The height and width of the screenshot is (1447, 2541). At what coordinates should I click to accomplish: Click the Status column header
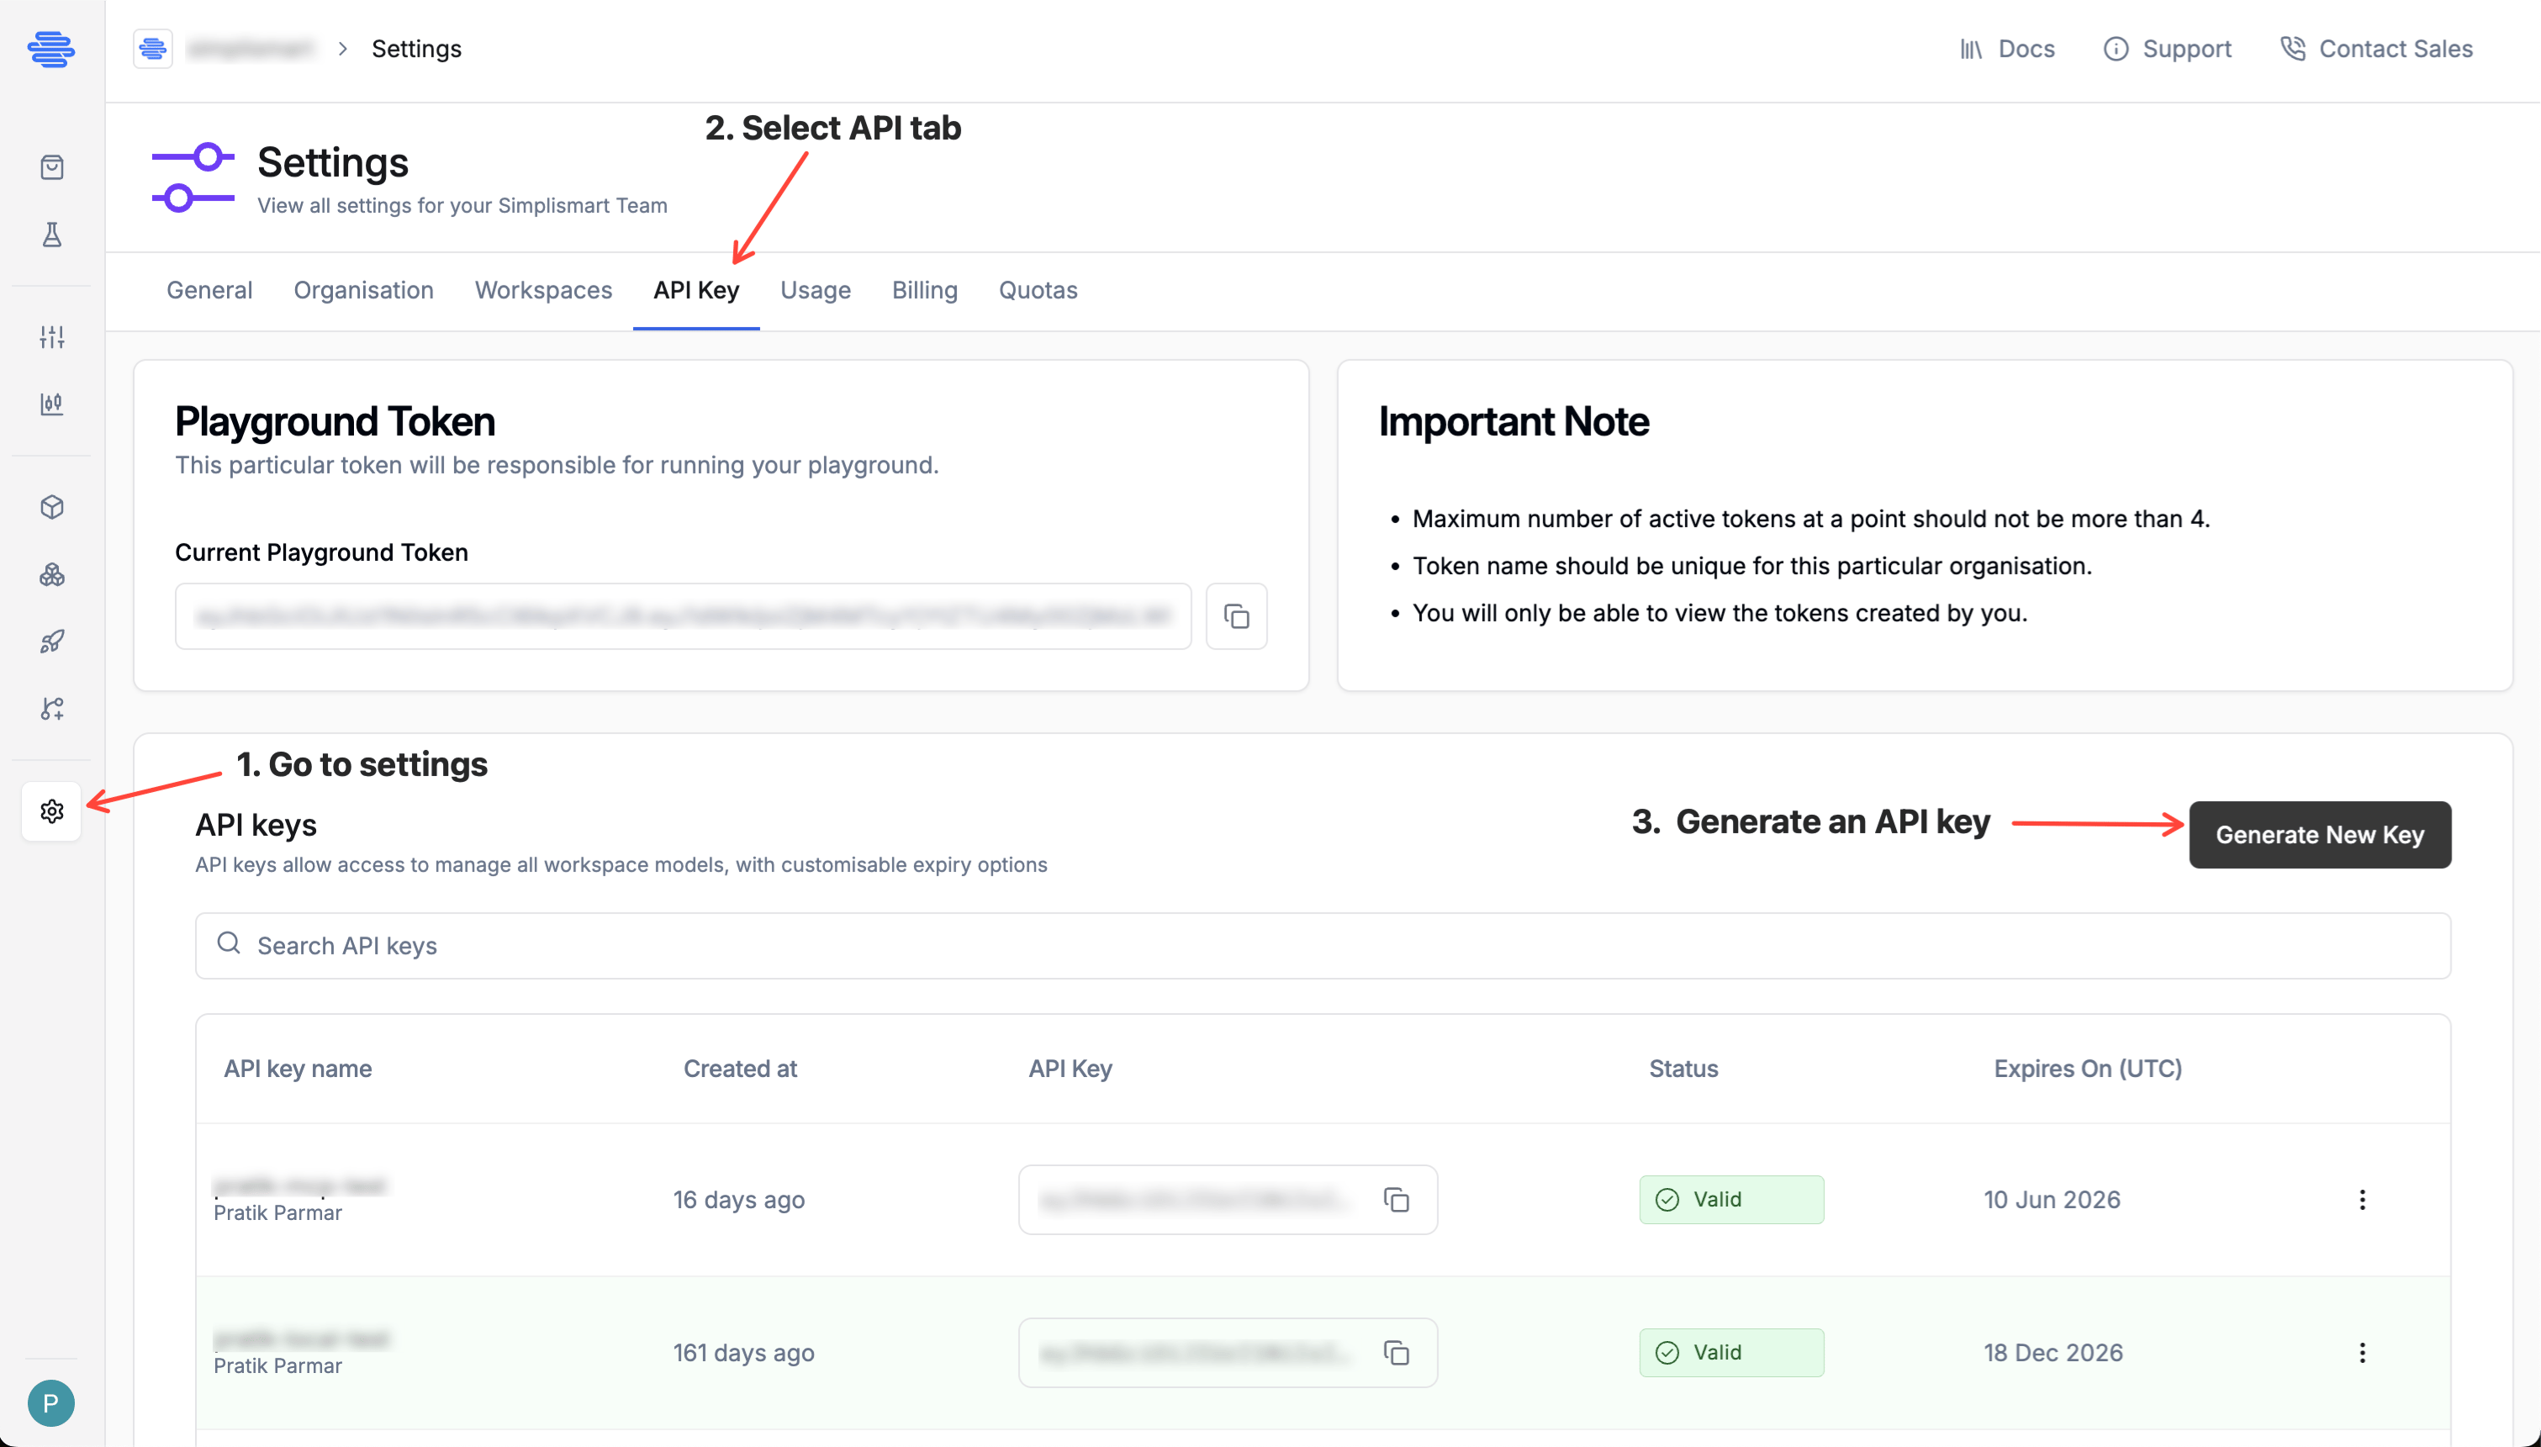click(x=1683, y=1069)
